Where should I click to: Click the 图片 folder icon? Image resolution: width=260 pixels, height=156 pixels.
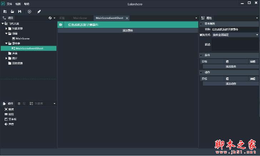tap(10, 58)
